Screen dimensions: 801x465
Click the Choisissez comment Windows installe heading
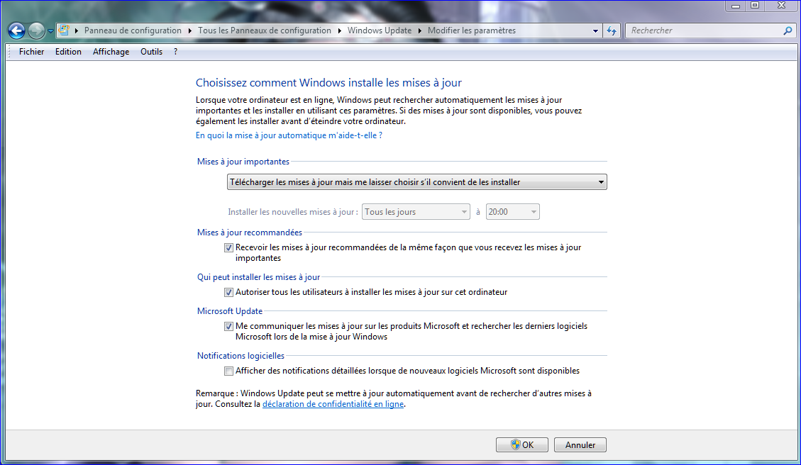[x=328, y=83]
